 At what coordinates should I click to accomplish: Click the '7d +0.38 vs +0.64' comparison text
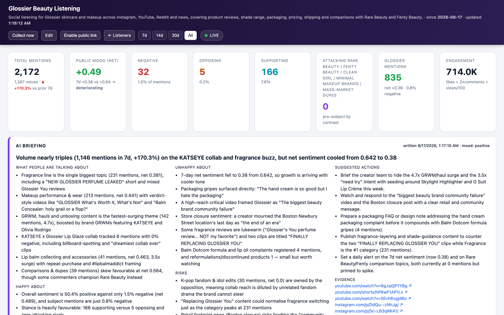[x=93, y=82]
